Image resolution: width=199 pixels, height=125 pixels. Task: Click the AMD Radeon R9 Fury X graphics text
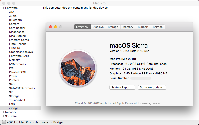click(146, 73)
